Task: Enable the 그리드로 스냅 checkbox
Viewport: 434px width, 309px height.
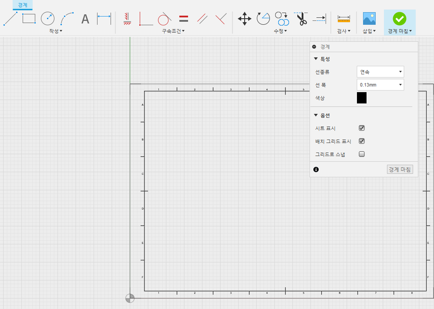Action: click(361, 154)
